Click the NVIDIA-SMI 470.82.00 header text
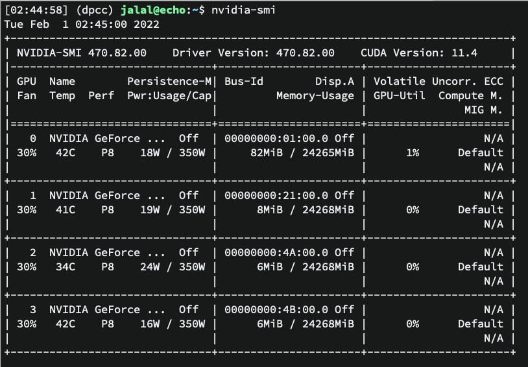528x367 pixels. (x=82, y=53)
